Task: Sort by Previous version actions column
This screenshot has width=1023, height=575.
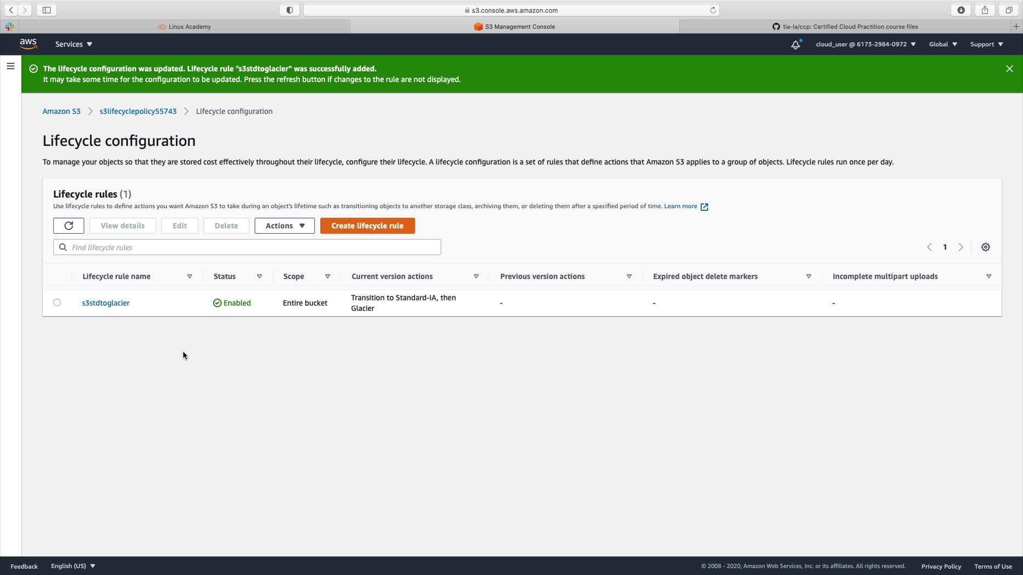Action: [629, 277]
